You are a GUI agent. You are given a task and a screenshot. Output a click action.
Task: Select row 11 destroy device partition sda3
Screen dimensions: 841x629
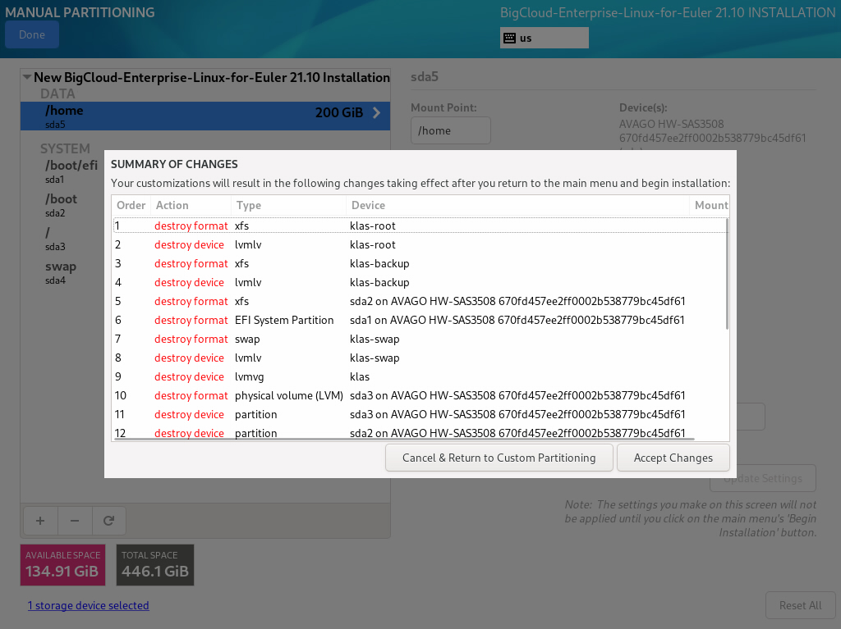(420, 414)
